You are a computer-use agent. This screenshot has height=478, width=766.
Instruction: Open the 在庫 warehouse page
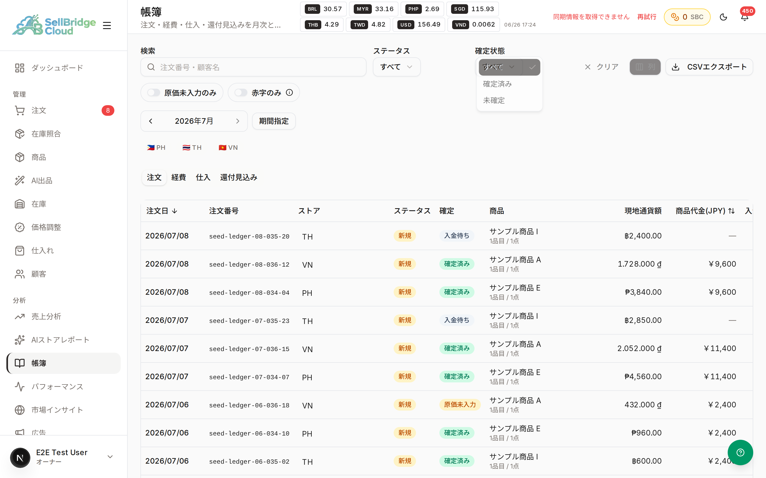[63, 204]
